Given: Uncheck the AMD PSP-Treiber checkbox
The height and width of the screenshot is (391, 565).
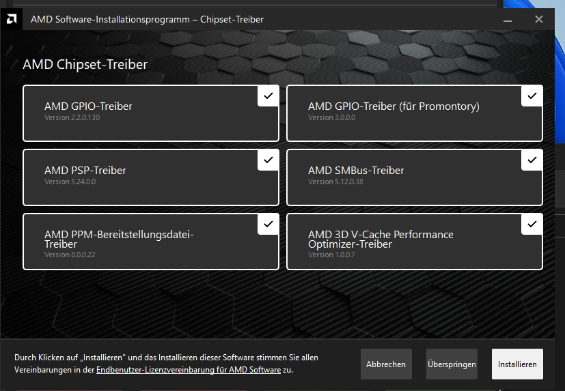Looking at the screenshot, I should coord(268,160).
